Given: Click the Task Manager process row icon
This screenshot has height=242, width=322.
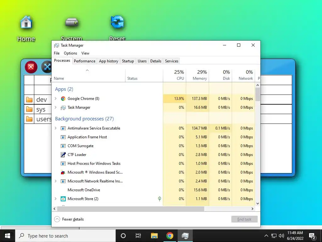Looking at the screenshot, I should 63,107.
